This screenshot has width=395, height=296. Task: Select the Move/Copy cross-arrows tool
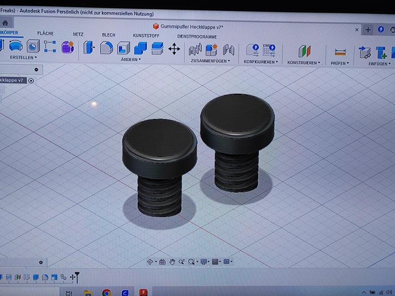click(x=174, y=48)
